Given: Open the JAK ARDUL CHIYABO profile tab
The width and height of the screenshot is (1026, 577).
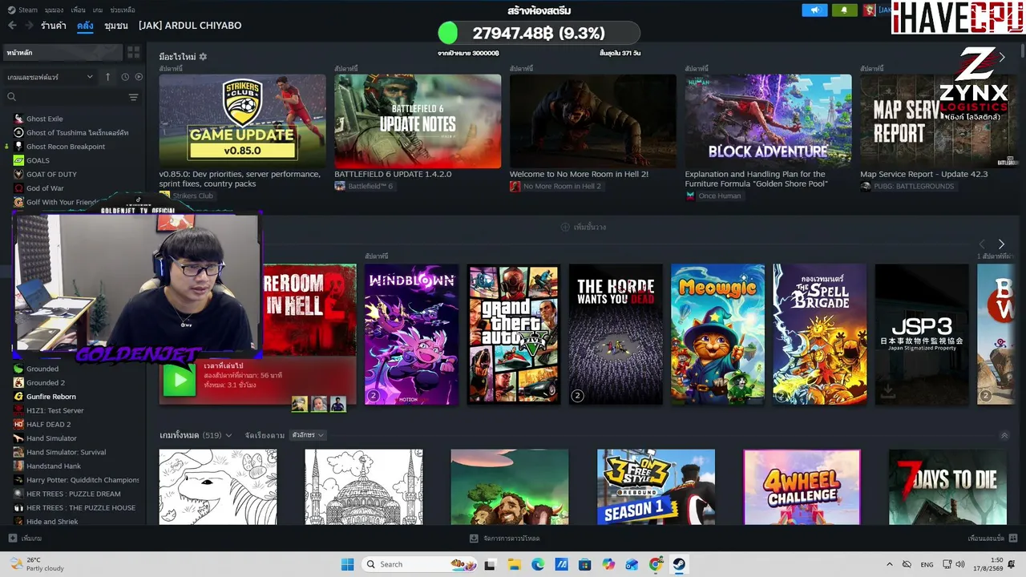Looking at the screenshot, I should pos(190,26).
